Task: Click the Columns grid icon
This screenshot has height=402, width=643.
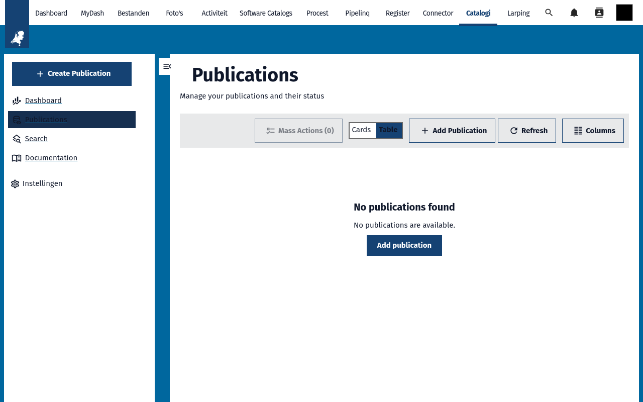Action: pyautogui.click(x=578, y=131)
